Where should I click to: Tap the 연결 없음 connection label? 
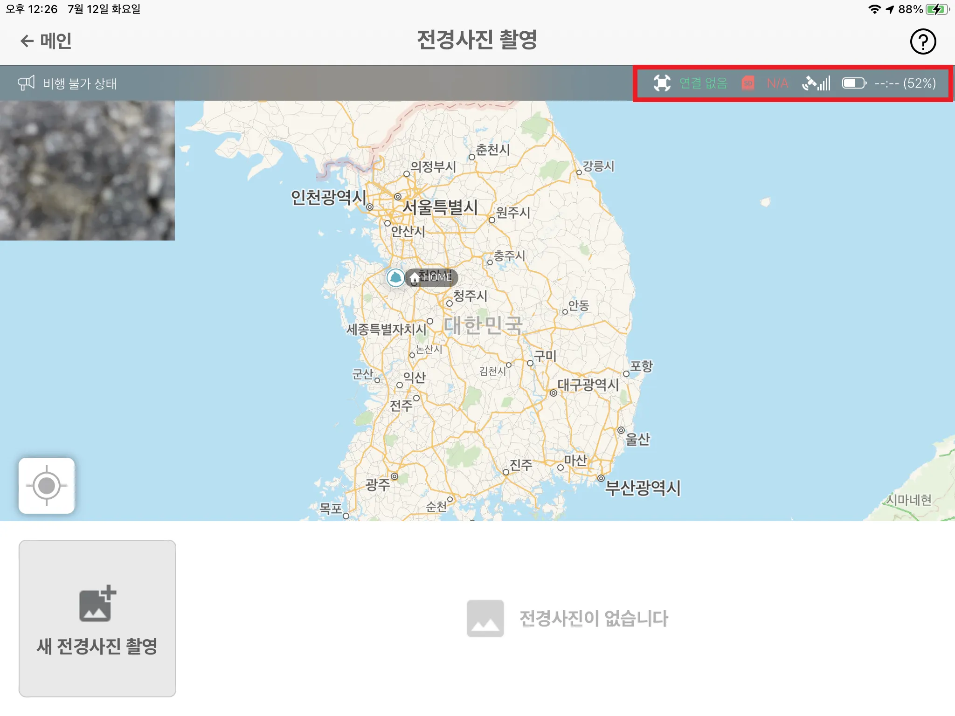coord(703,83)
